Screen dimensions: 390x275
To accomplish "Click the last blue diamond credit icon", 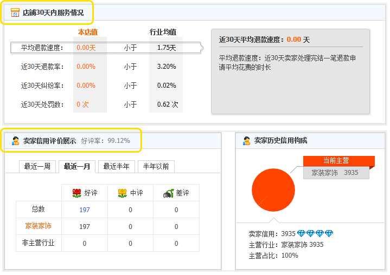I will (329, 234).
